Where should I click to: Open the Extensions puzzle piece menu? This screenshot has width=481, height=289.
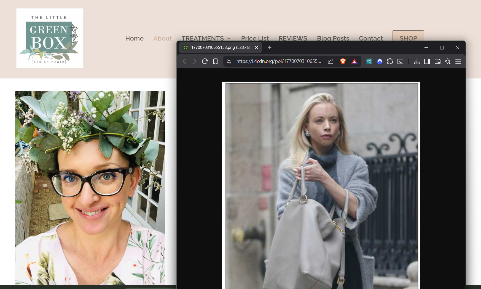(x=390, y=61)
